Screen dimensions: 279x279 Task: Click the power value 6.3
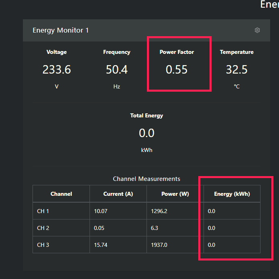[155, 228]
